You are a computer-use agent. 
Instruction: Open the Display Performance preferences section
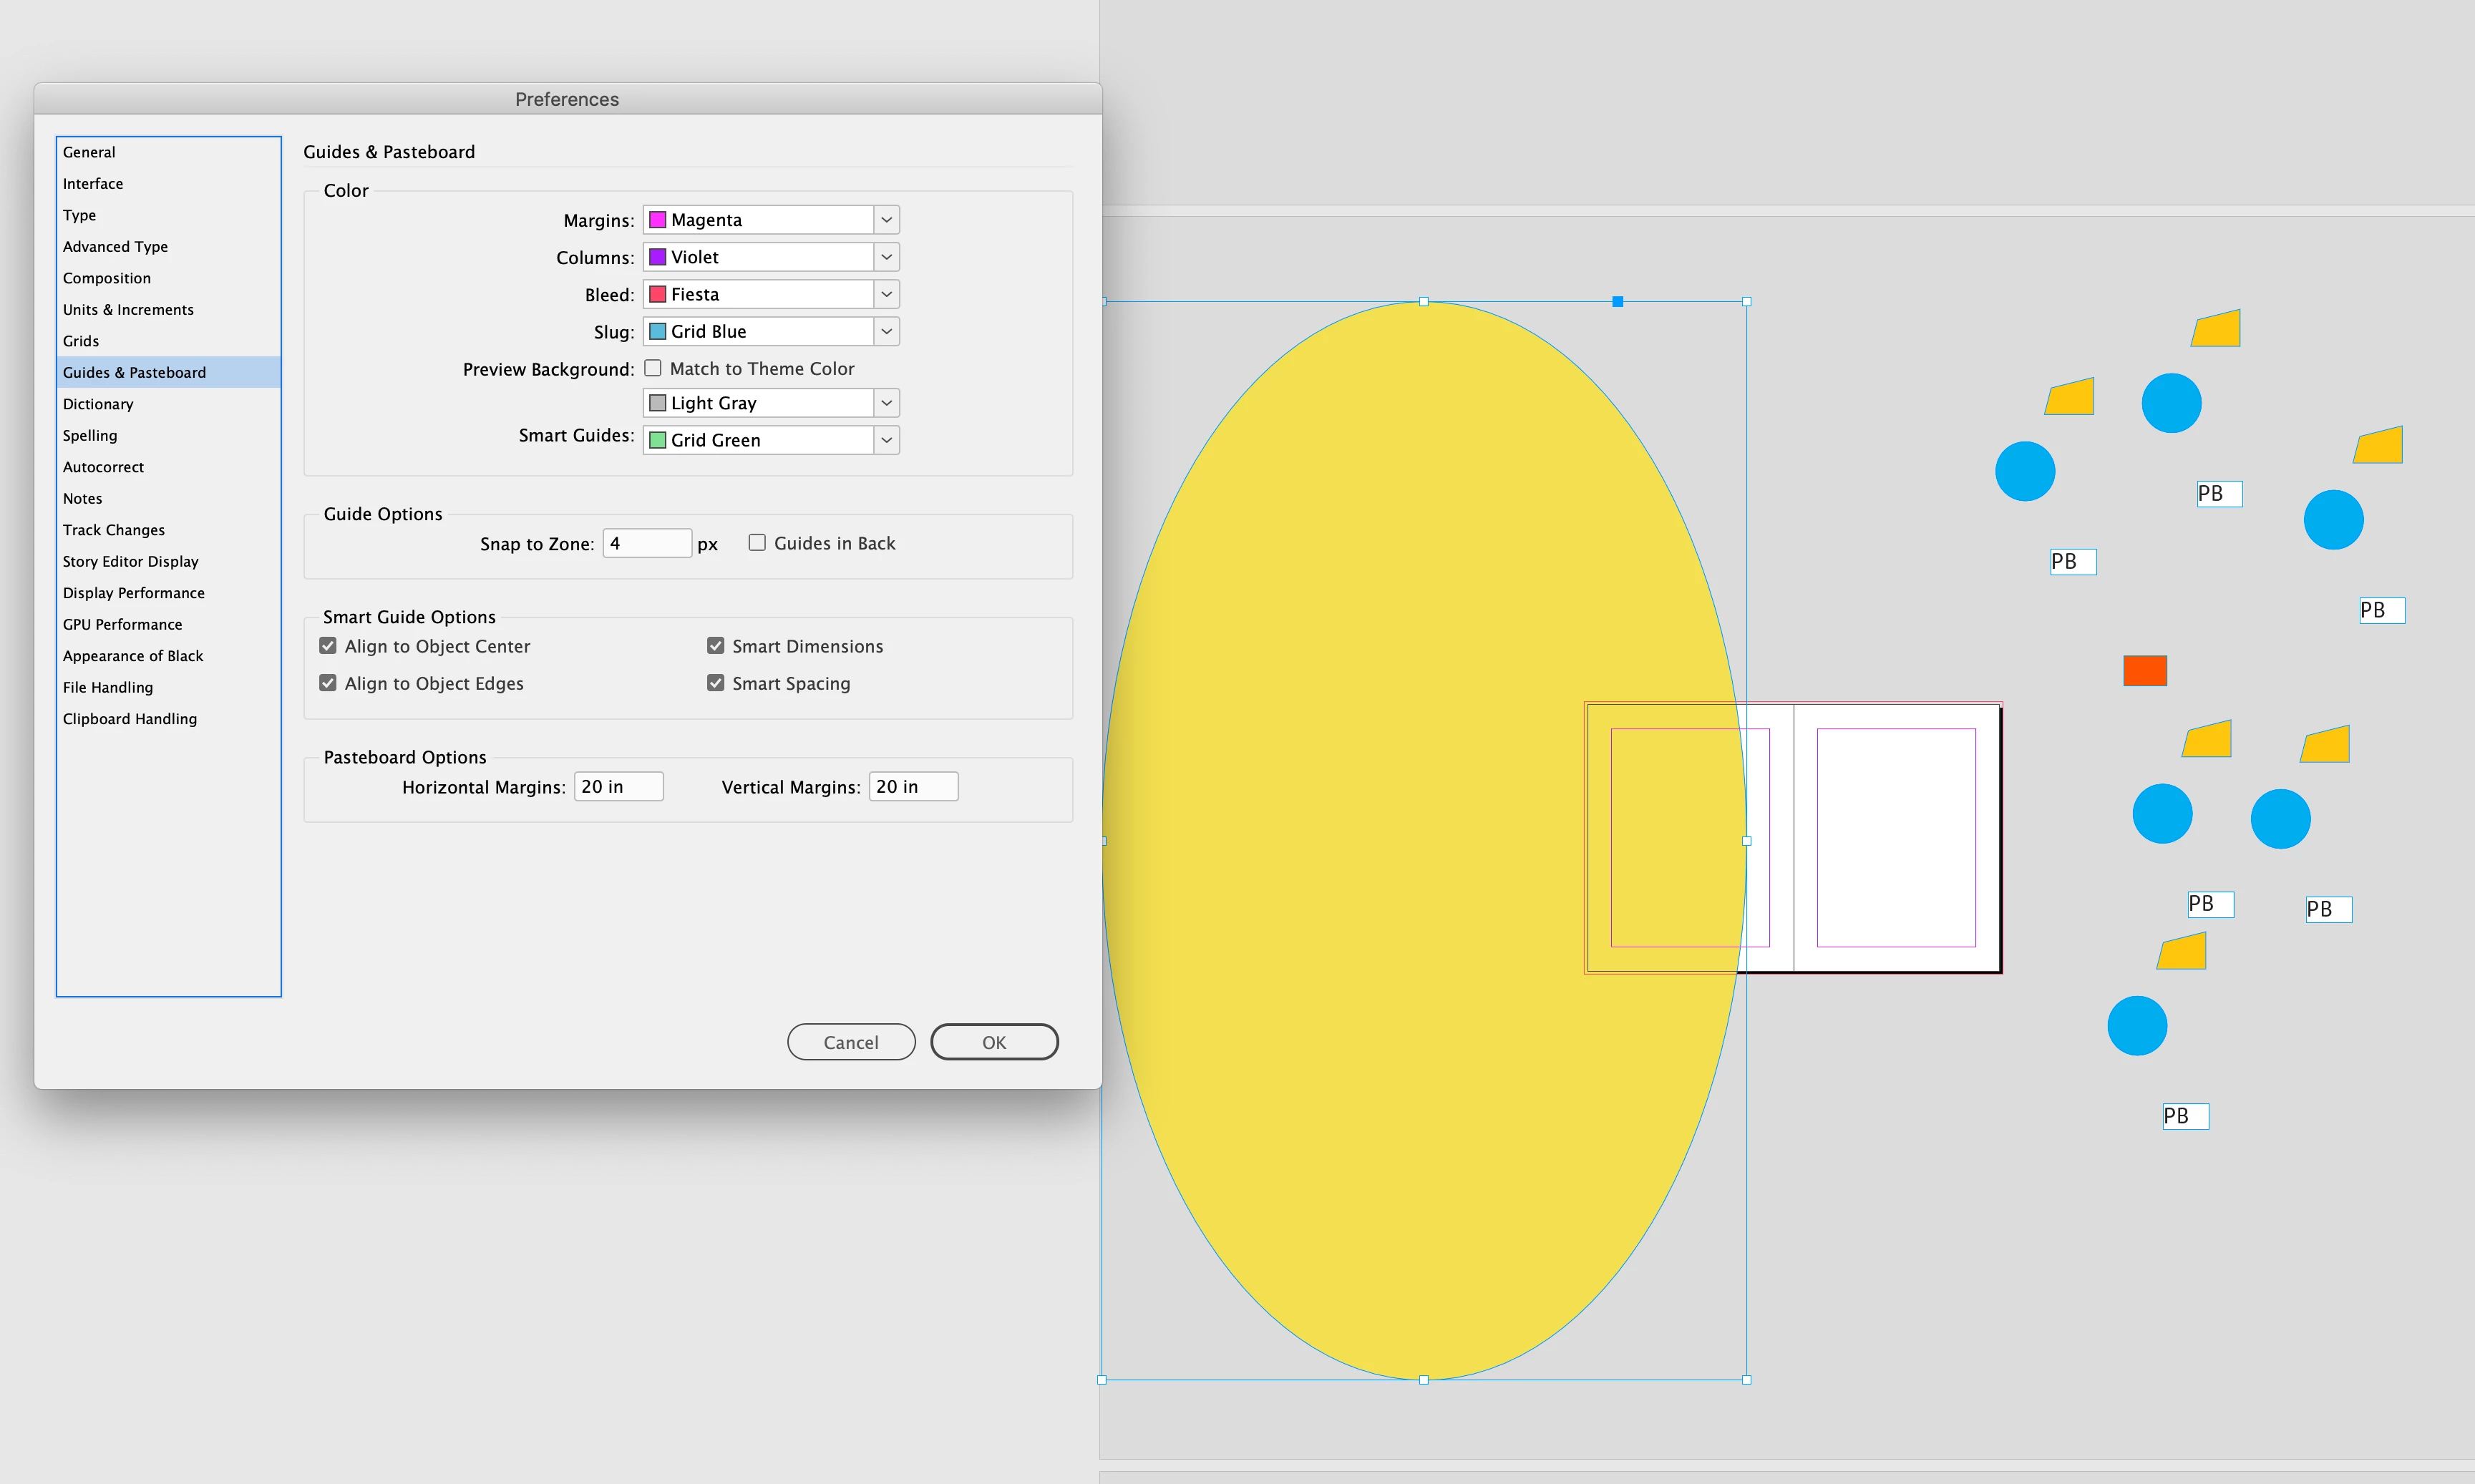coord(133,593)
